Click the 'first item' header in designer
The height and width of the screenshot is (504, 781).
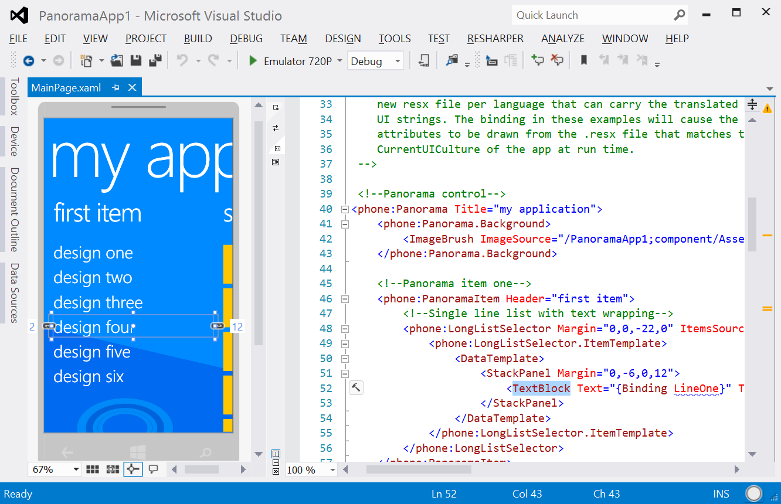click(x=97, y=213)
